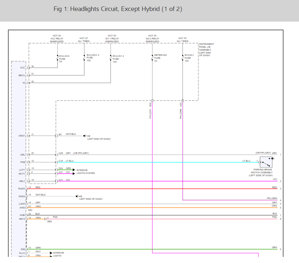Click the HRY2 terminal label

pos(22,219)
